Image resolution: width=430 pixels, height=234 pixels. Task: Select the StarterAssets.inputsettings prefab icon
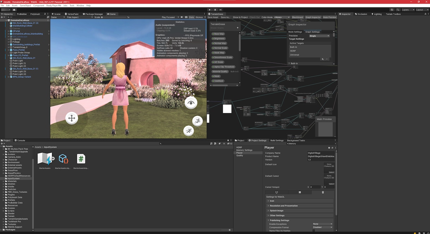click(x=63, y=159)
